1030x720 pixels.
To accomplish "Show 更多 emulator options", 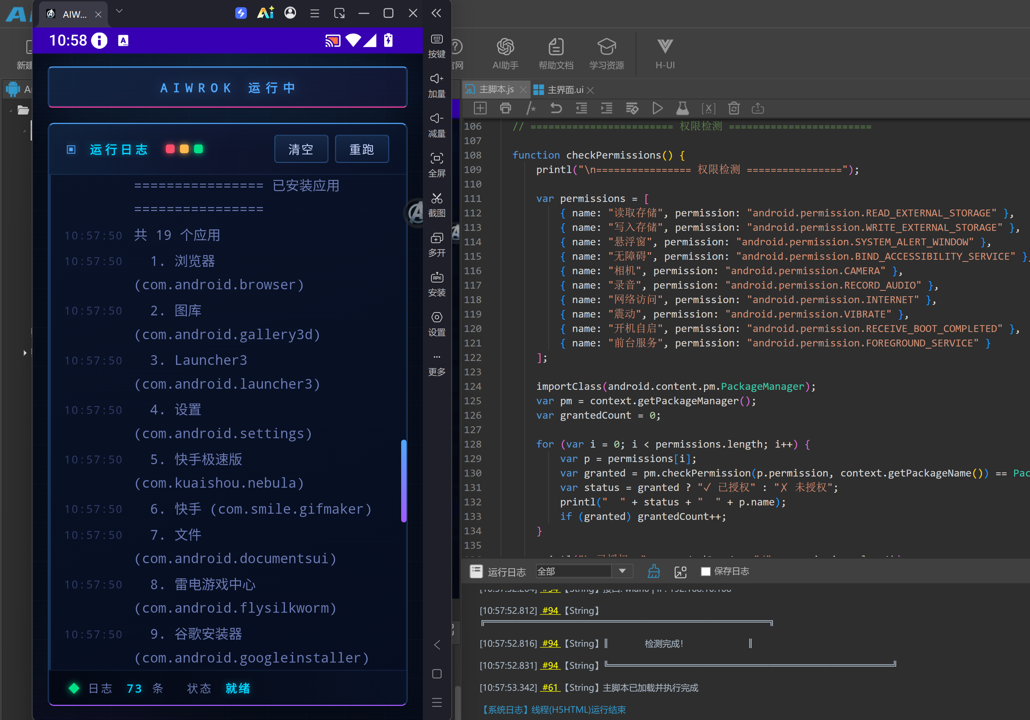I will (437, 364).
